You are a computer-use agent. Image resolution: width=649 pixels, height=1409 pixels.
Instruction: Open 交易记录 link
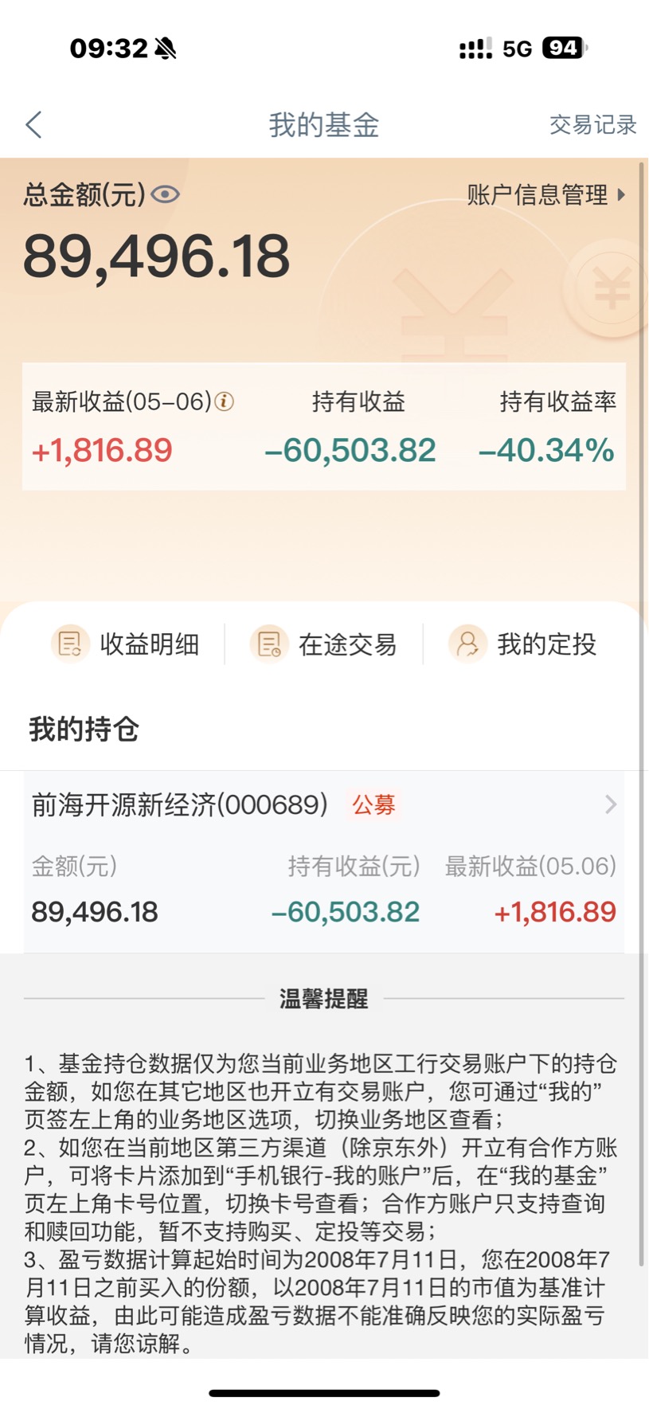click(x=593, y=125)
